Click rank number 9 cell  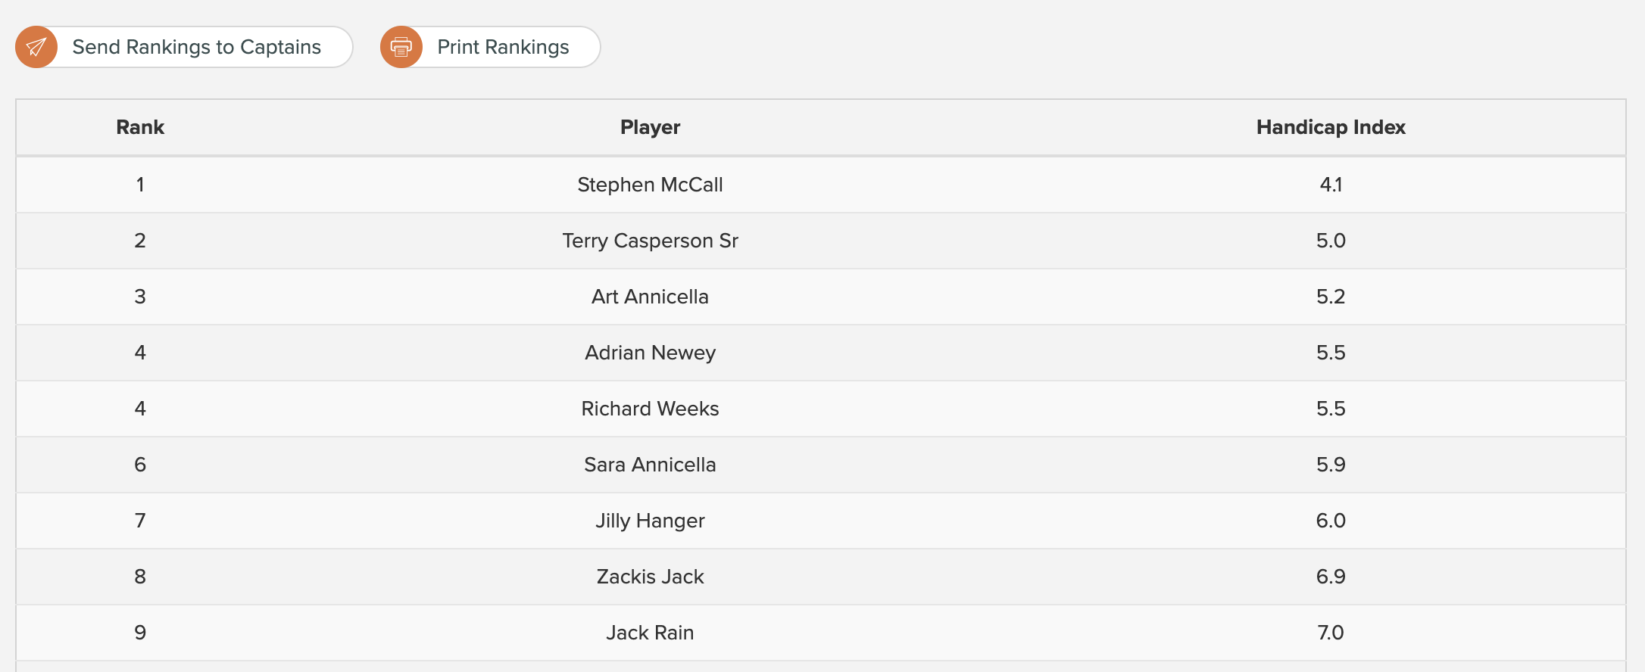point(140,633)
